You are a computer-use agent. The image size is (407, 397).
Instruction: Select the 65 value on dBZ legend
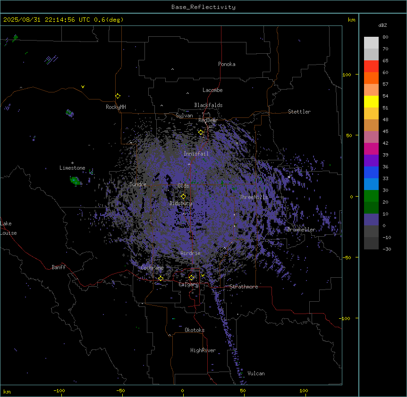pyautogui.click(x=385, y=61)
